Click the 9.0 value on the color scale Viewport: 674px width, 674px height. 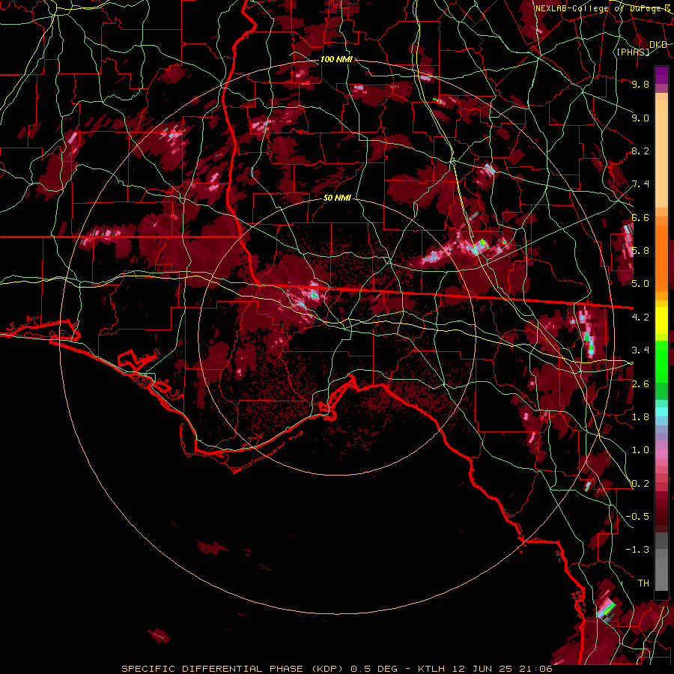pyautogui.click(x=640, y=118)
